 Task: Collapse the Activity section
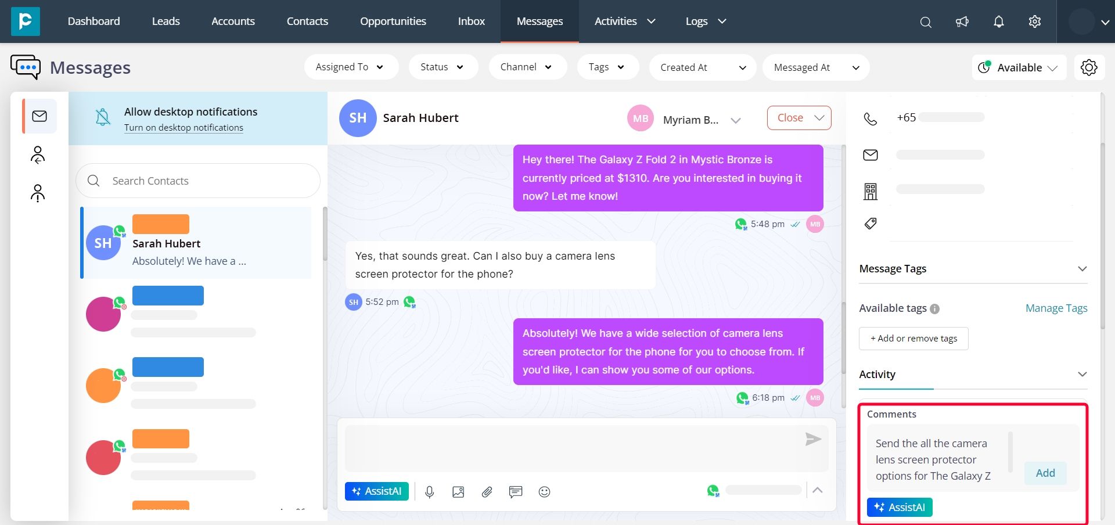point(1082,375)
